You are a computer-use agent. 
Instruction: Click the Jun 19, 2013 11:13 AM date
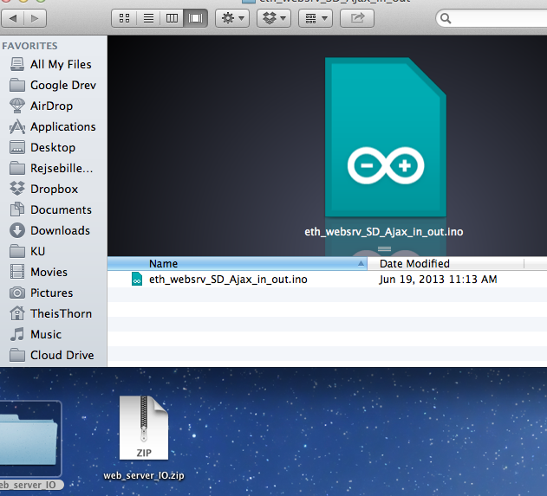point(438,280)
